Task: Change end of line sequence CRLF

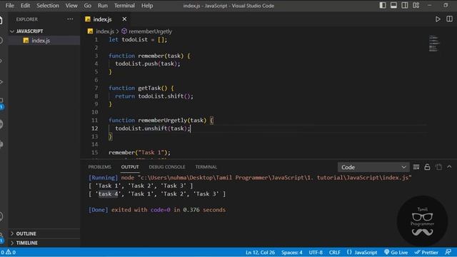Action: pos(335,252)
